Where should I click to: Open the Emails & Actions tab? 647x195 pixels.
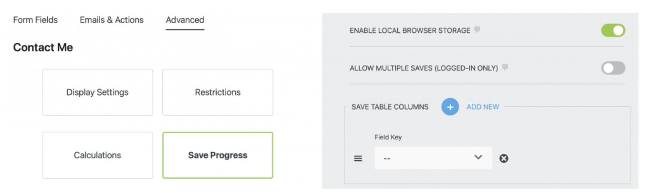(x=112, y=20)
